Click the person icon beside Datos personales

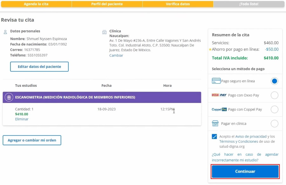coord(5,32)
